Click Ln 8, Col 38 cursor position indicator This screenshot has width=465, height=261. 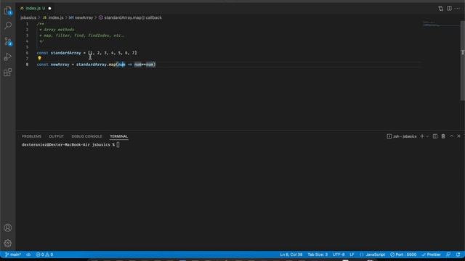[291, 254]
